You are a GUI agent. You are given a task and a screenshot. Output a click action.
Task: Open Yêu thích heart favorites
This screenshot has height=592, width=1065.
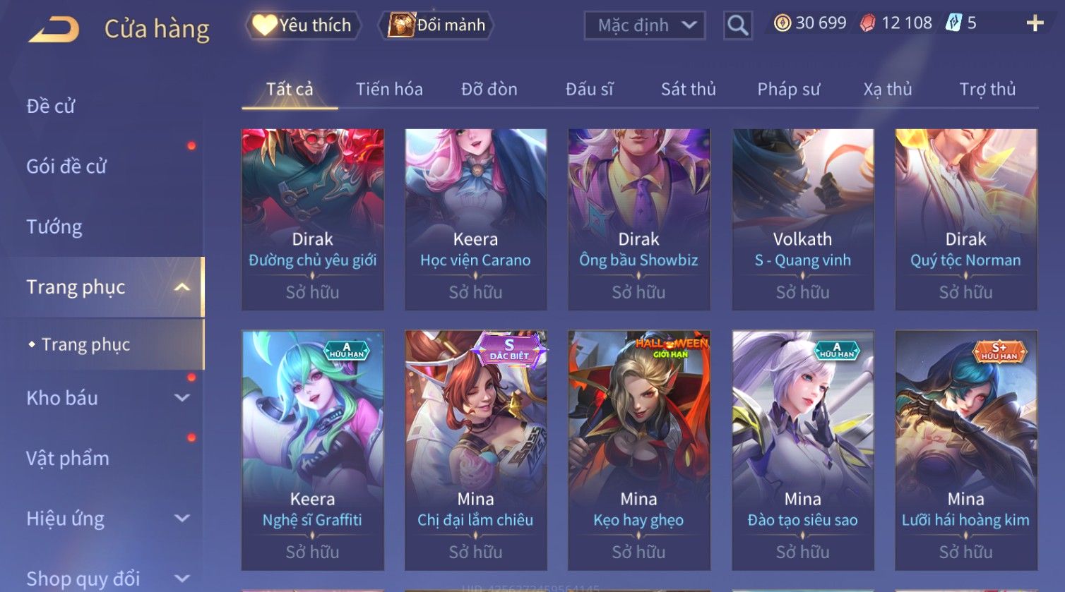tap(303, 25)
